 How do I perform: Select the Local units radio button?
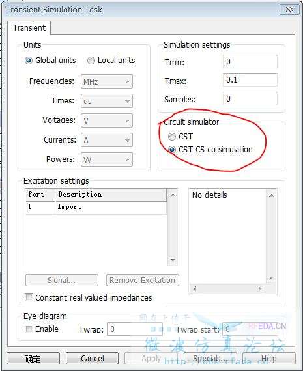coord(91,61)
